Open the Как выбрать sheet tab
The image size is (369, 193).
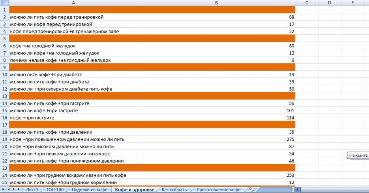coord(174,190)
